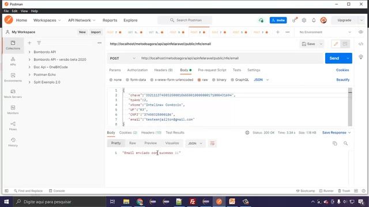Click the Upgrade button
This screenshot has width=369, height=207.
click(x=344, y=21)
